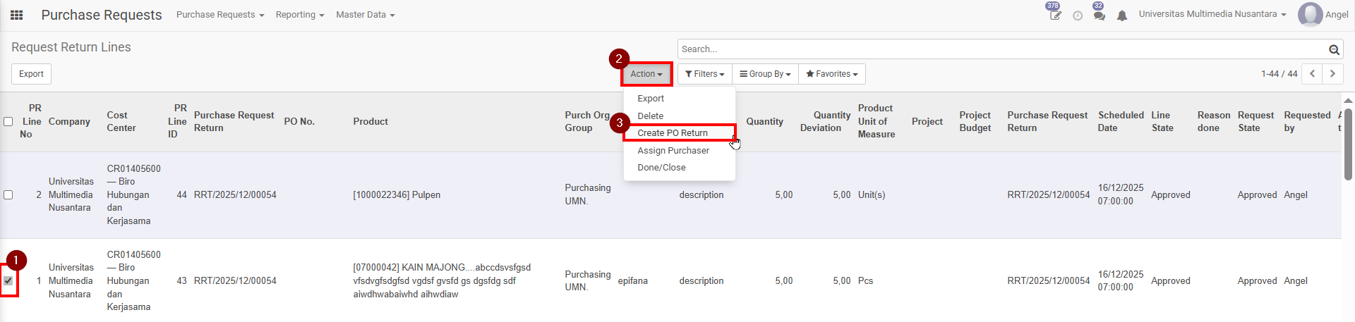Screen dimensions: 1355x322
Task: Click the Export button at left
Action: [31, 74]
